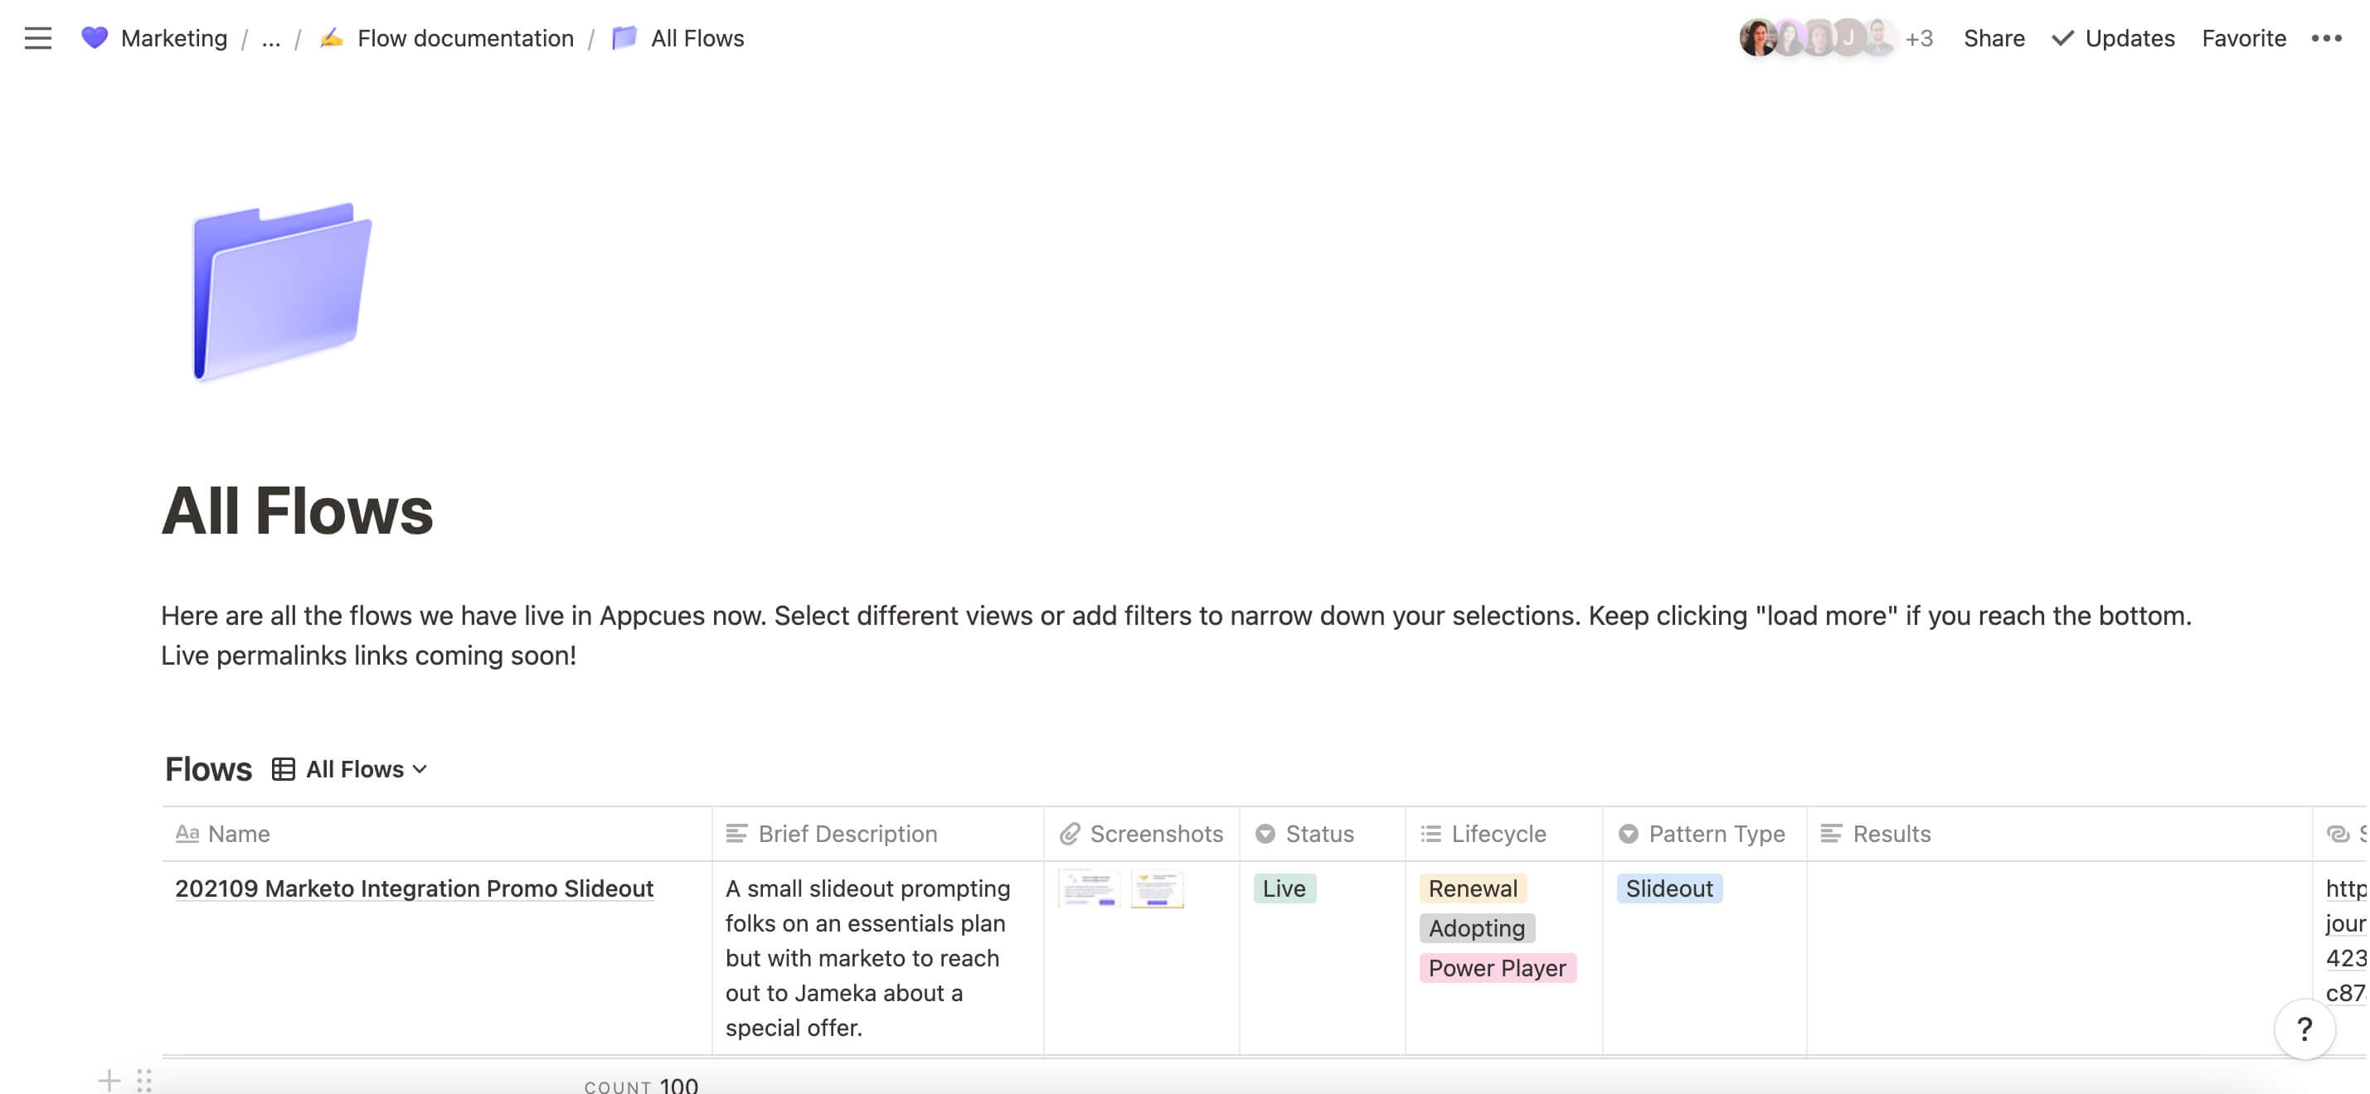Click the pink Power Player tag
The height and width of the screenshot is (1094, 2370).
point(1496,968)
